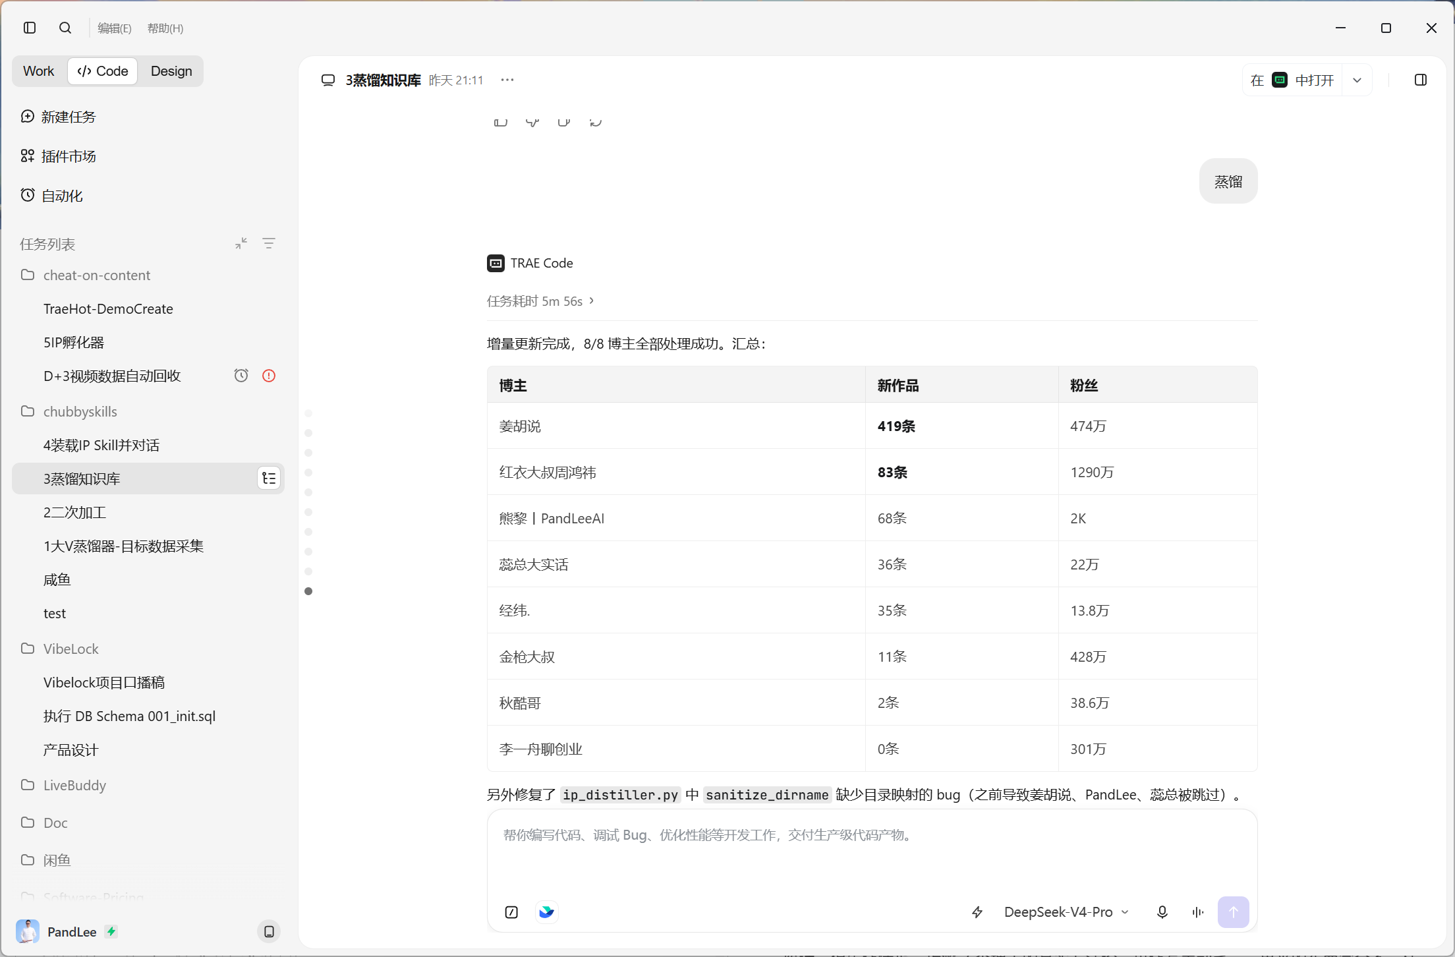Expand 任务耗时 5m 56s details
Screen dimensions: 1455x957
(540, 301)
